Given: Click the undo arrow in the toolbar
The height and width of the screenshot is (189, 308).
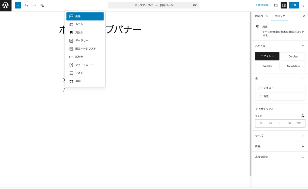Looking at the screenshot, I should [26, 5].
